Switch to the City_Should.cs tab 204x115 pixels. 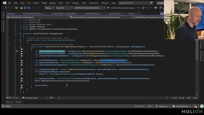coord(115,13)
